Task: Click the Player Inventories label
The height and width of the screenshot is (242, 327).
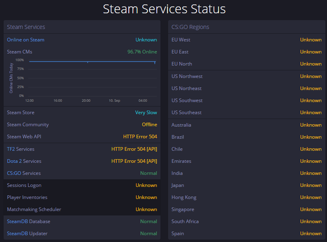Action: 27,197
